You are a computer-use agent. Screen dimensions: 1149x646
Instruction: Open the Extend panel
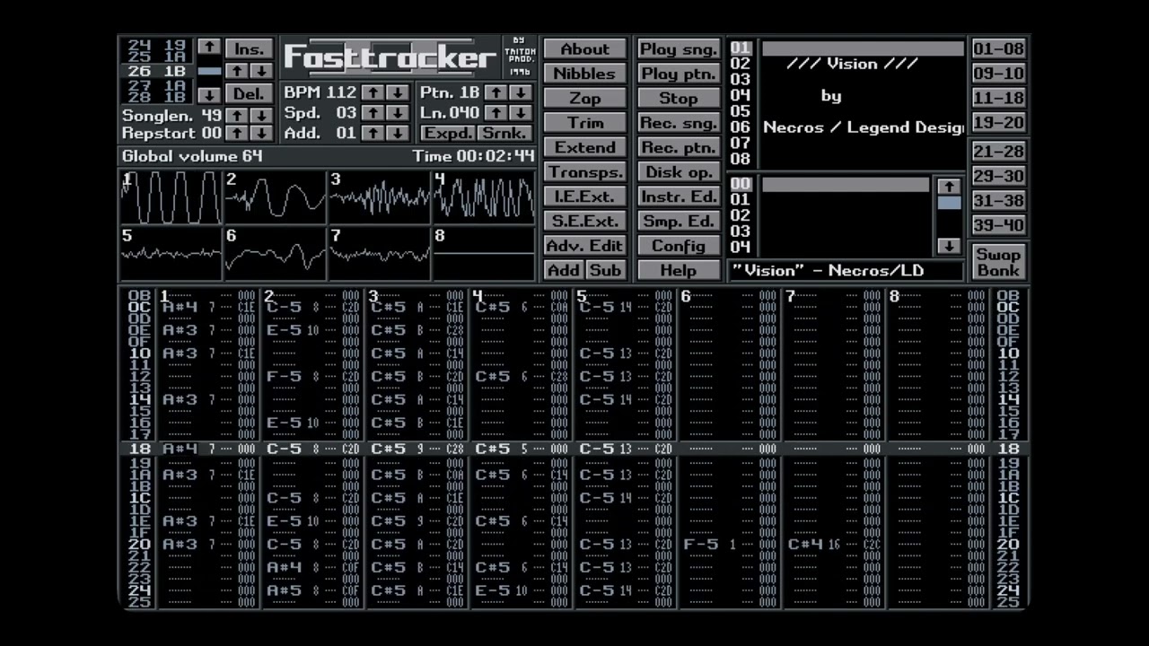click(x=584, y=147)
